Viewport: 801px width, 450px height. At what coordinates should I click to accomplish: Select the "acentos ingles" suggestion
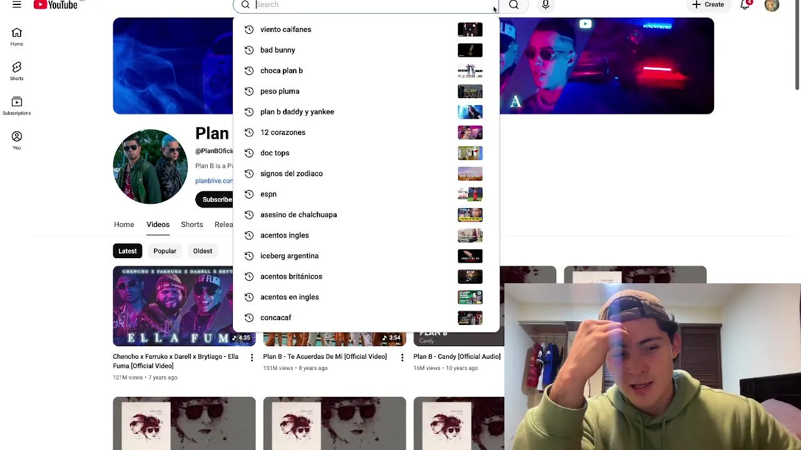coord(366,236)
